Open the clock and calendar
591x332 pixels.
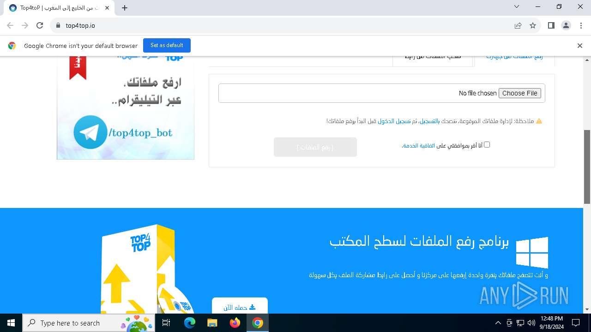pos(552,323)
